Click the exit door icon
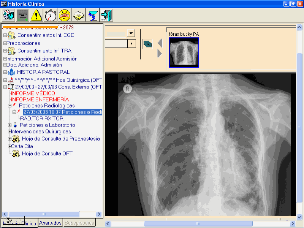 pyautogui.click(x=106, y=15)
